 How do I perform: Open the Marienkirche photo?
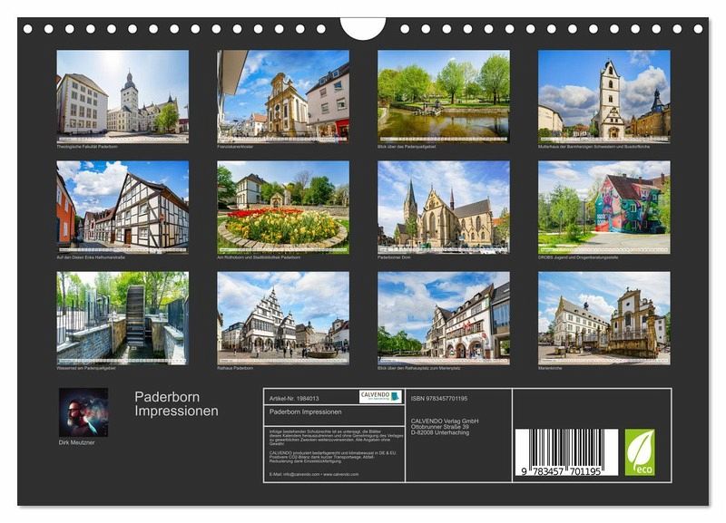coord(604,318)
